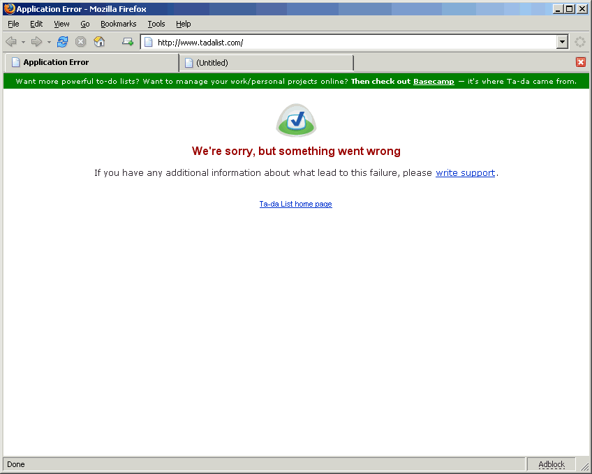This screenshot has height=474, width=592.
Task: Open the Go menu
Action: tap(85, 24)
